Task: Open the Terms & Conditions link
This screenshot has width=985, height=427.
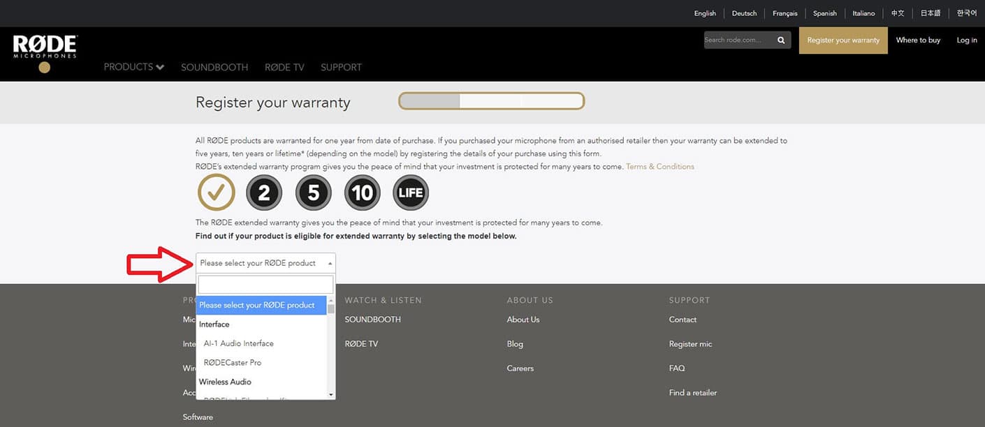Action: click(660, 167)
